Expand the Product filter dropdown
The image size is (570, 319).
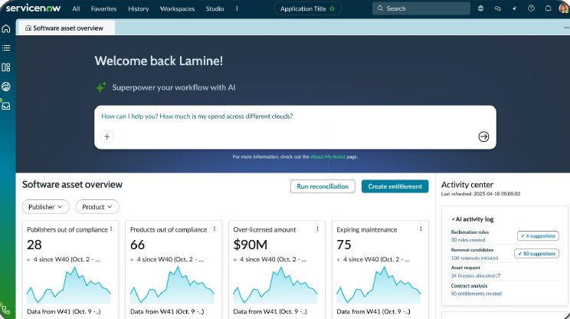[x=97, y=206]
